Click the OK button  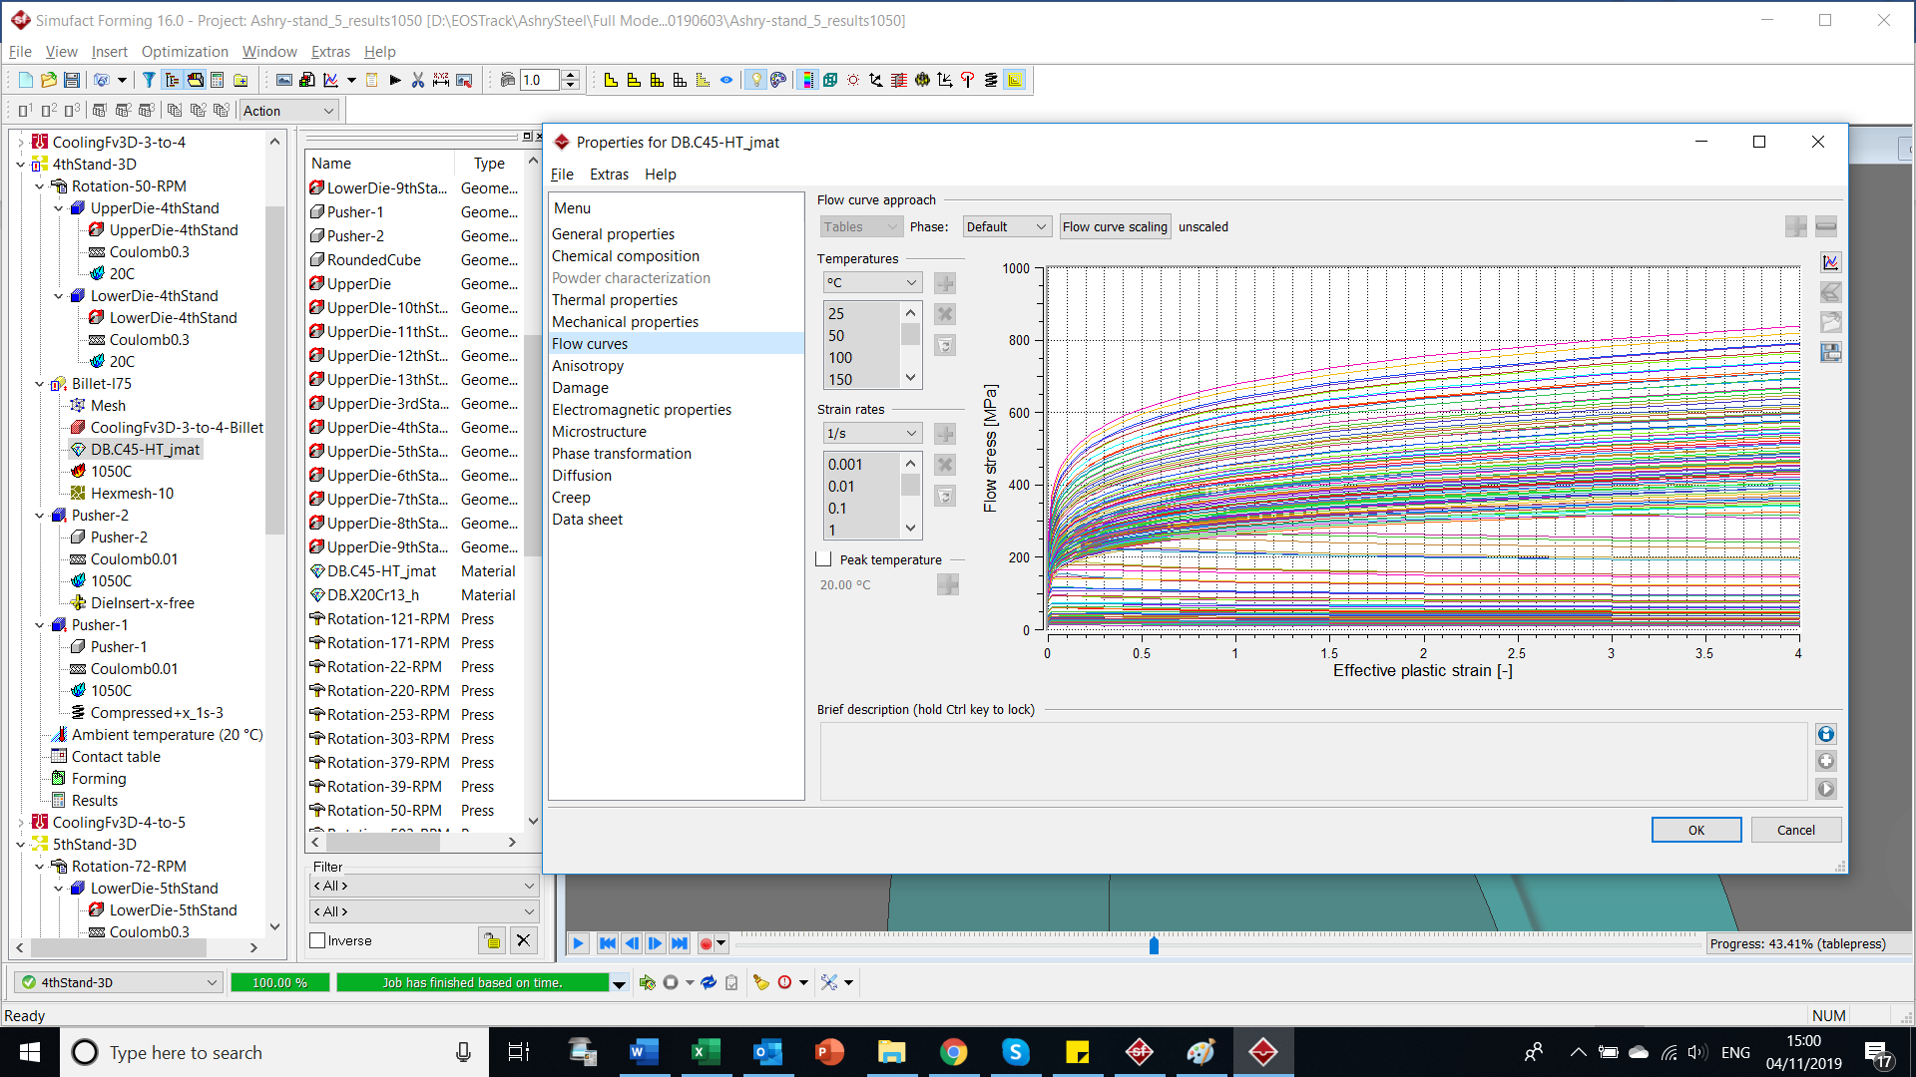1695,830
